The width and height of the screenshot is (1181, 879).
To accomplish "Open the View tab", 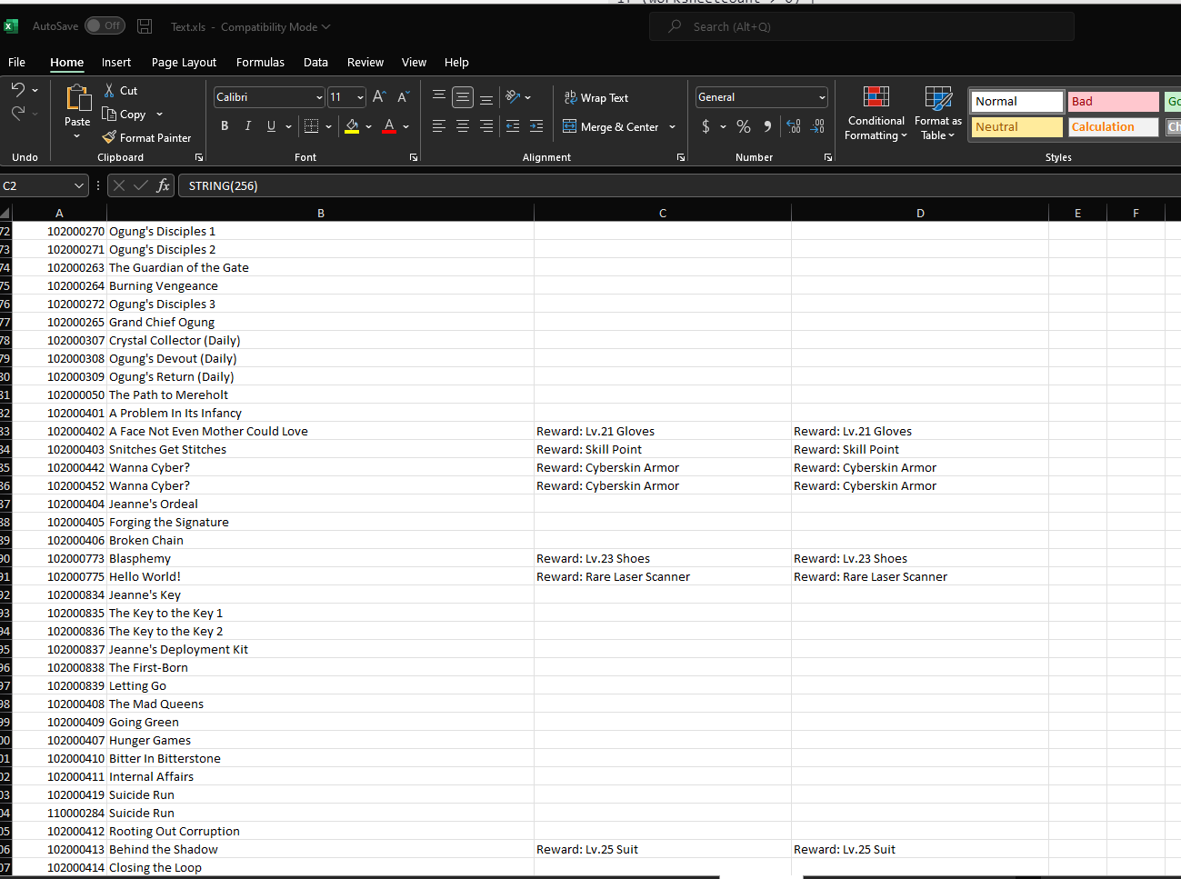I will (414, 62).
